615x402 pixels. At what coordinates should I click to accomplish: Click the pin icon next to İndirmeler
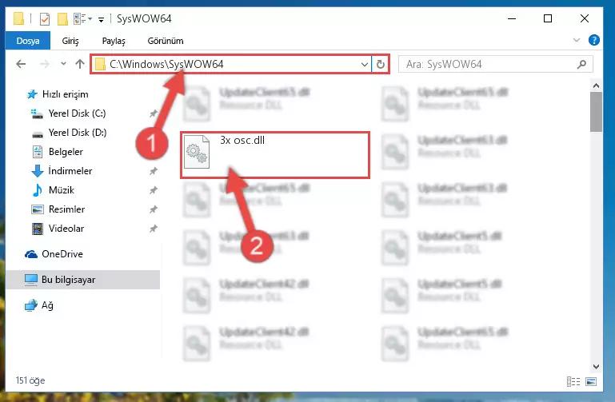point(153,171)
